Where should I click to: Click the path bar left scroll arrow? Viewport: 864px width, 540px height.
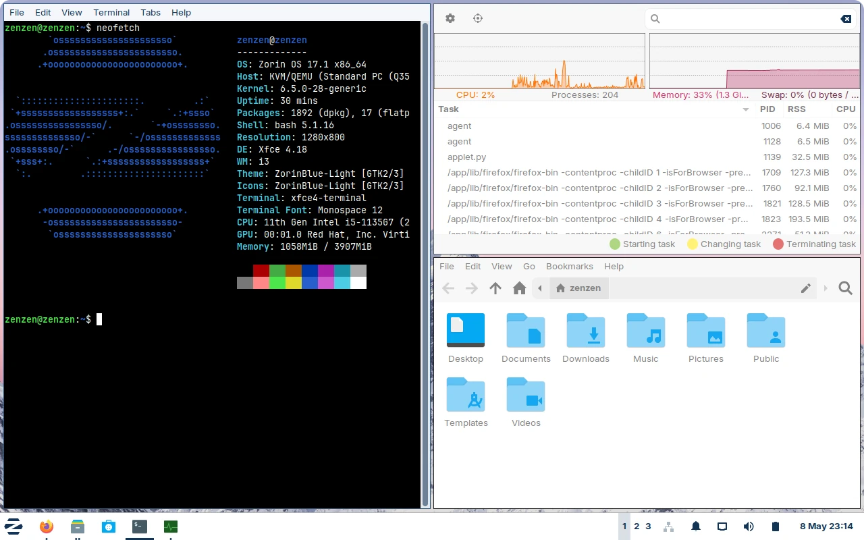[x=540, y=288]
